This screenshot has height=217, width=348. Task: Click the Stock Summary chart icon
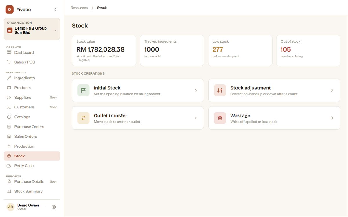[x=9, y=191]
